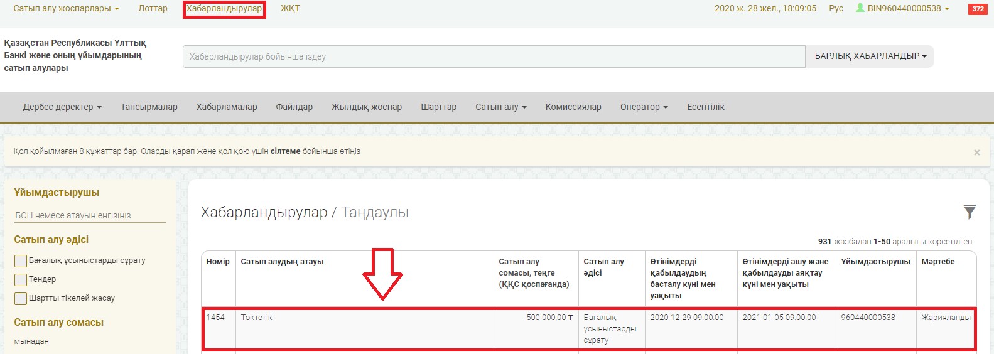Viewport: 994px width, 354px height.
Task: Open the red 372 notifications badge
Action: pyautogui.click(x=978, y=9)
